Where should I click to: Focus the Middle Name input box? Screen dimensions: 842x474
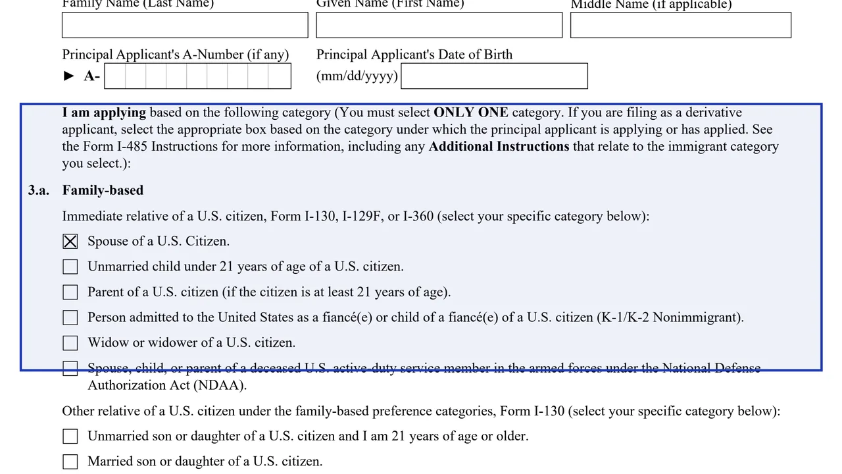pos(681,25)
